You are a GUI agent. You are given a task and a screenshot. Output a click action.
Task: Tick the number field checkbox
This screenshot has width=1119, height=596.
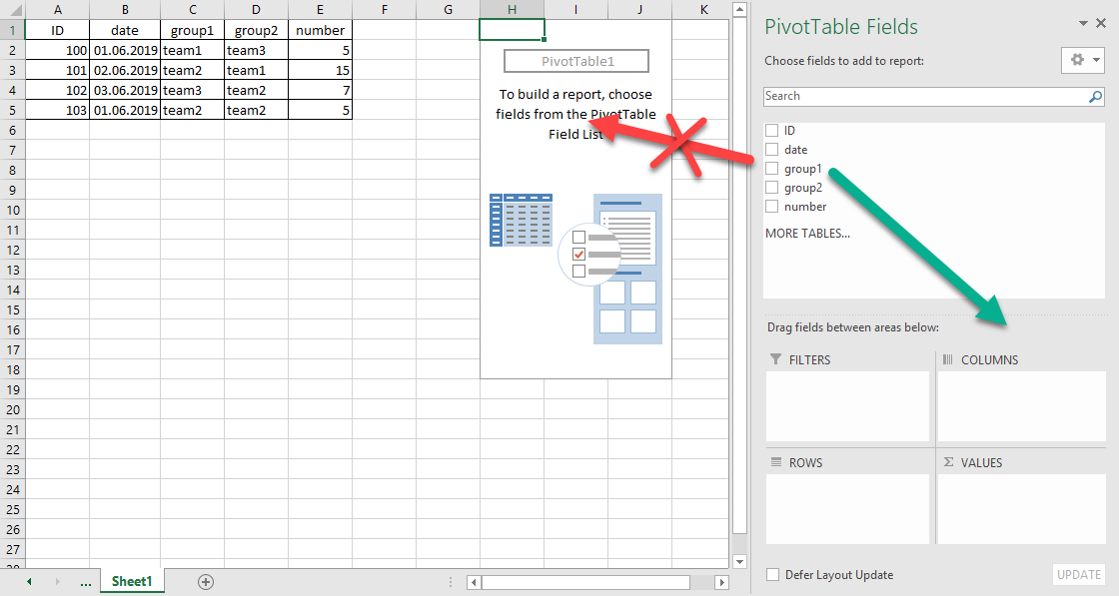tap(771, 207)
